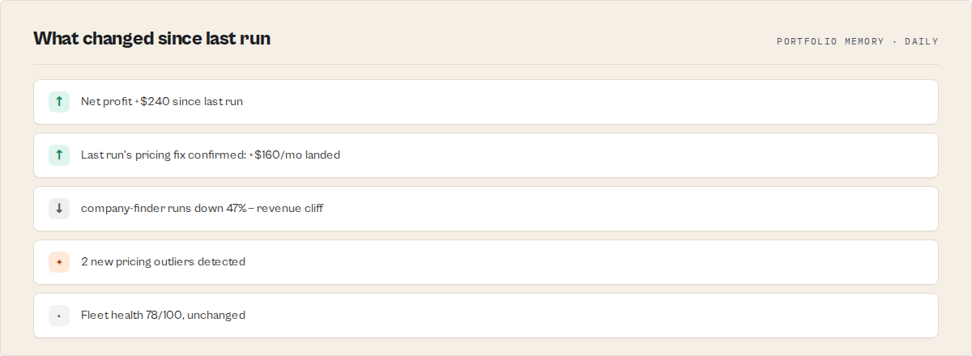Select the company-finder runs down row
972x356 pixels.
(486, 209)
